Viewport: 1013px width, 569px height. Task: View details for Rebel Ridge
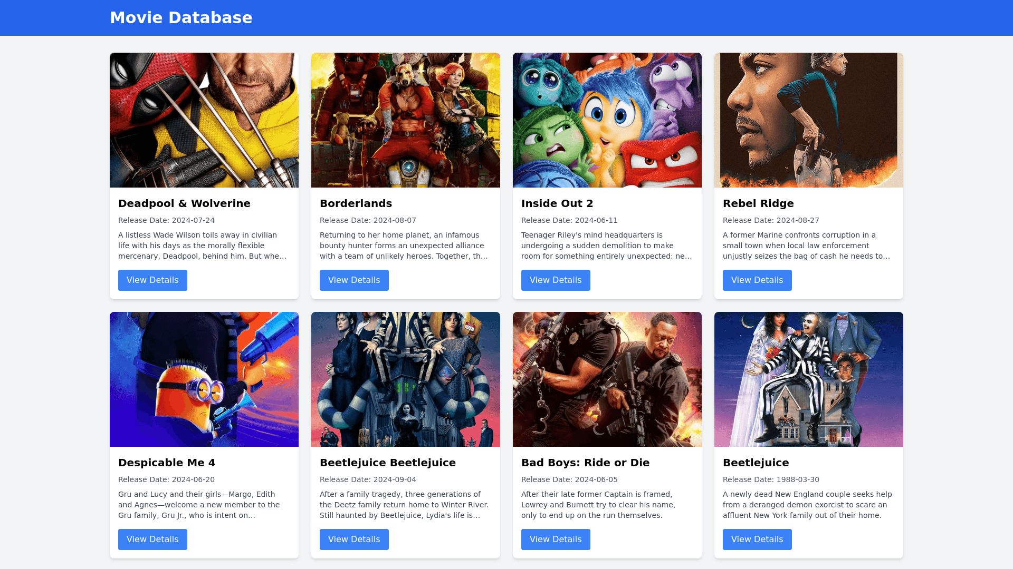(x=757, y=280)
